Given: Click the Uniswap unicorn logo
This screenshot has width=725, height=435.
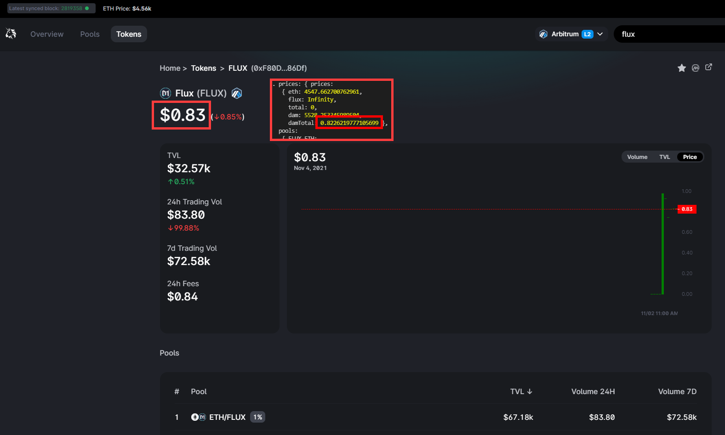Looking at the screenshot, I should pyautogui.click(x=11, y=34).
